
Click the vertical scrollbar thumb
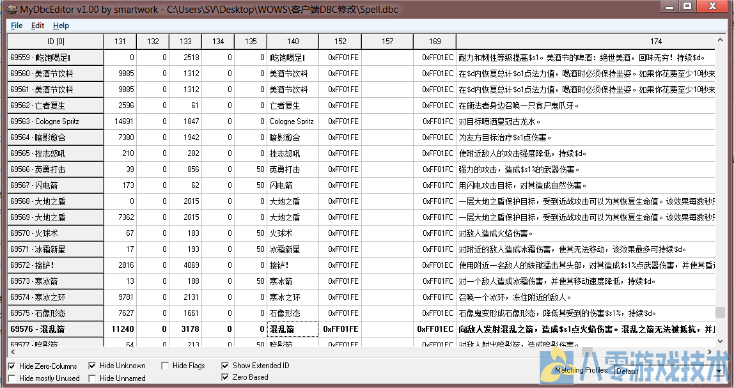click(x=720, y=312)
